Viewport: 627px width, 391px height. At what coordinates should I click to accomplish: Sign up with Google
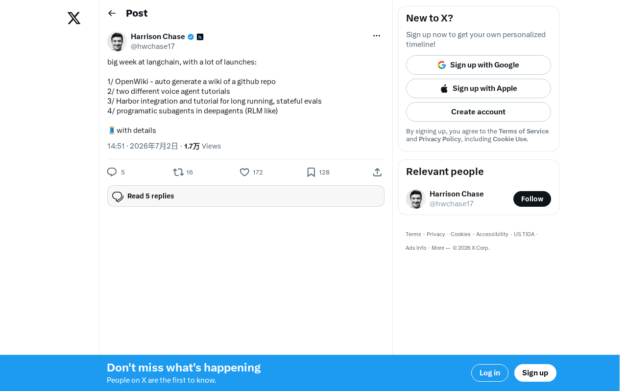tap(479, 65)
